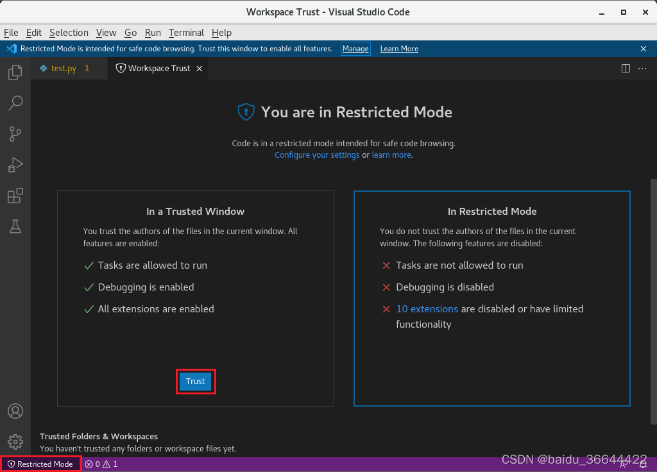Open the Edit menu
The height and width of the screenshot is (472, 657).
[x=33, y=33]
